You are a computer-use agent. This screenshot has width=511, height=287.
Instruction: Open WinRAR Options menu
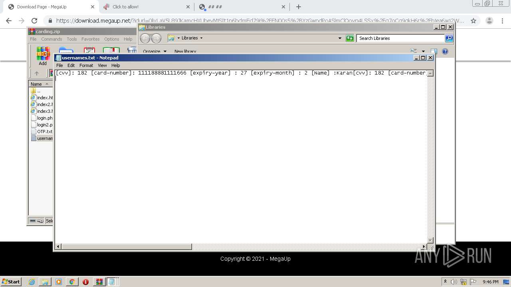[x=112, y=39]
